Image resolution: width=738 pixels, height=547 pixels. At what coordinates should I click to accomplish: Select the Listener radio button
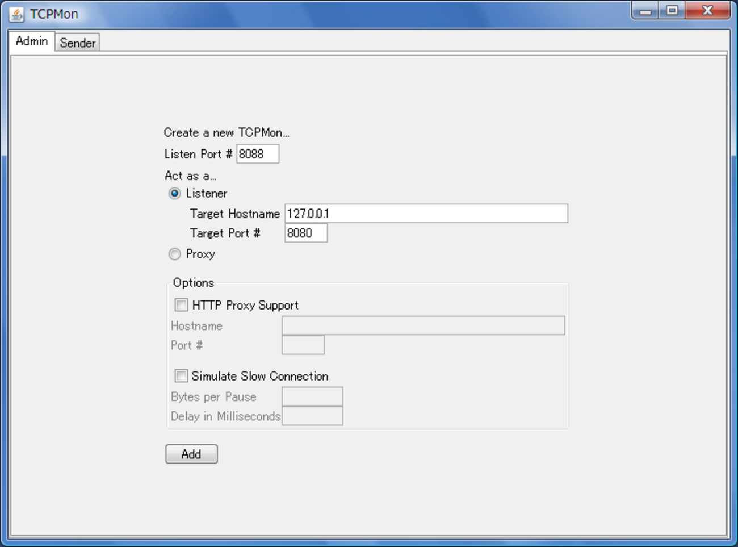(x=175, y=194)
